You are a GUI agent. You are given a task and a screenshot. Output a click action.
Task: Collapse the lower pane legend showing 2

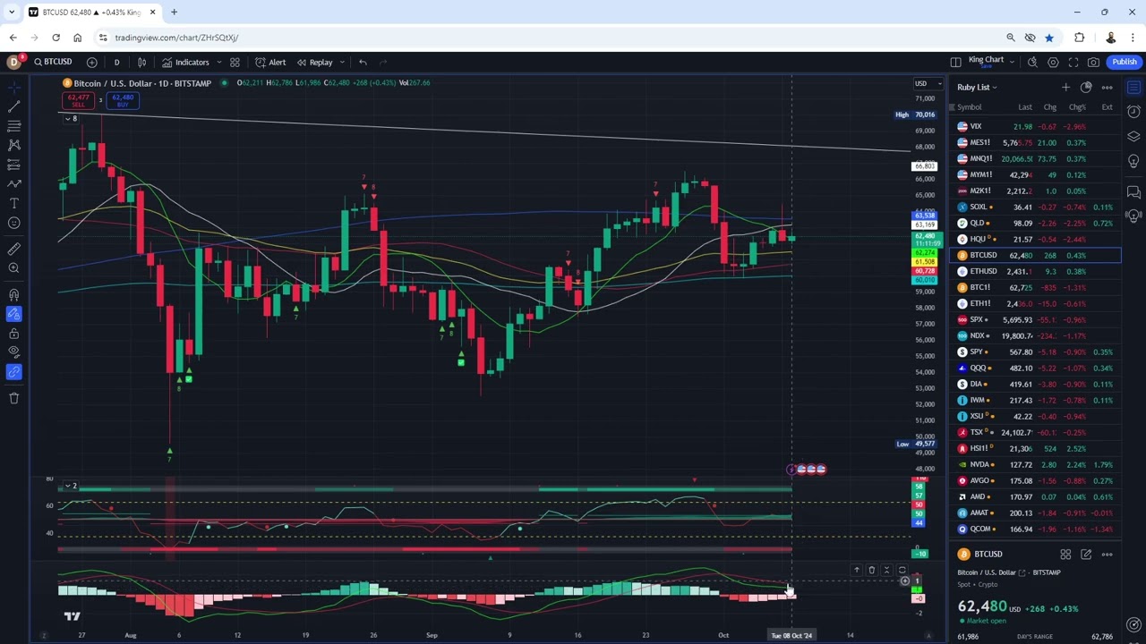coord(71,486)
